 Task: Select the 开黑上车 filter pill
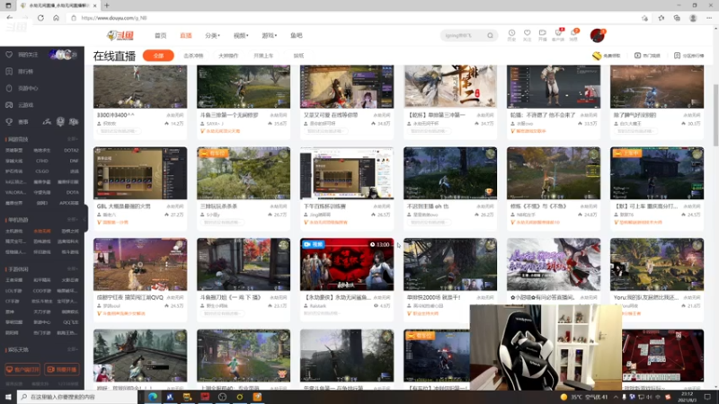[263, 56]
